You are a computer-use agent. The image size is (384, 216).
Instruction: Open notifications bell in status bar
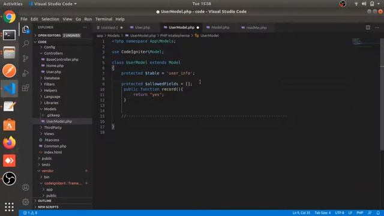[x=378, y=213]
